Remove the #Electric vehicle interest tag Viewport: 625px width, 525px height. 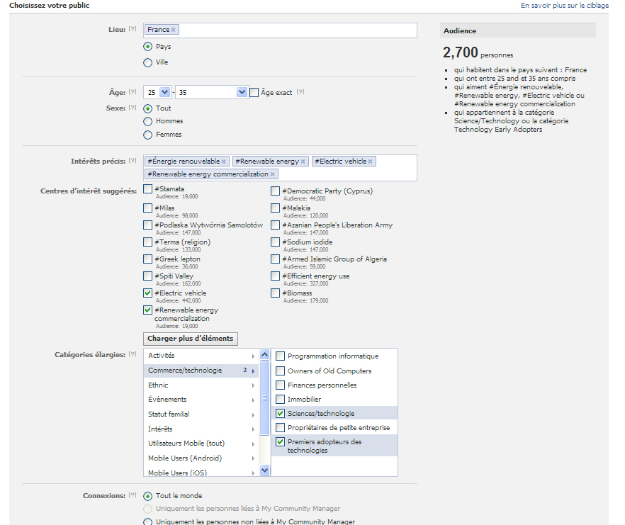pos(371,162)
